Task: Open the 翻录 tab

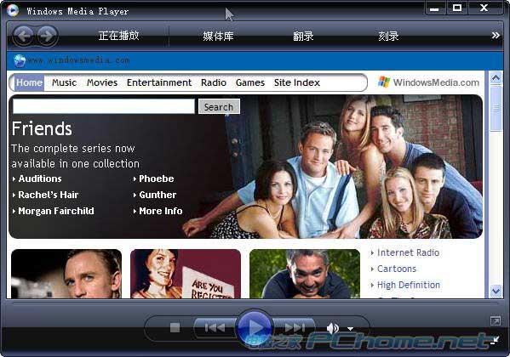Action: tap(303, 36)
